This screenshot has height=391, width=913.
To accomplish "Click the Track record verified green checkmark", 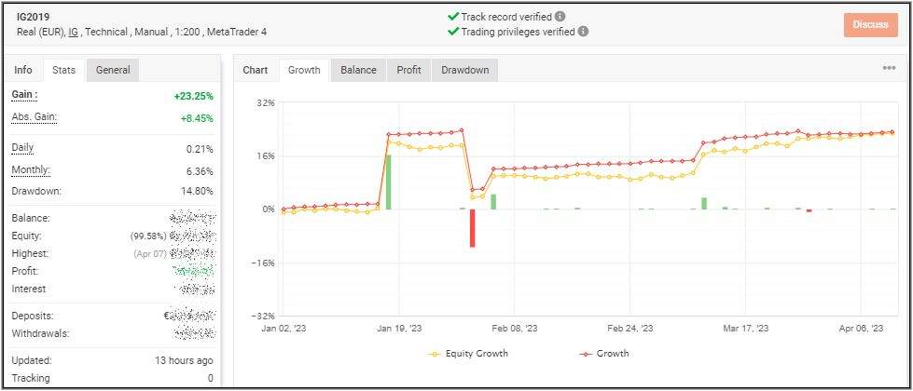I will point(453,17).
